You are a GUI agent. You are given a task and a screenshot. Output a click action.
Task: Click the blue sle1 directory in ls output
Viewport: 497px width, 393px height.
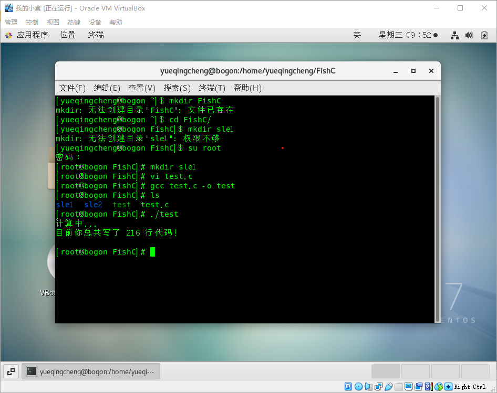pyautogui.click(x=64, y=205)
